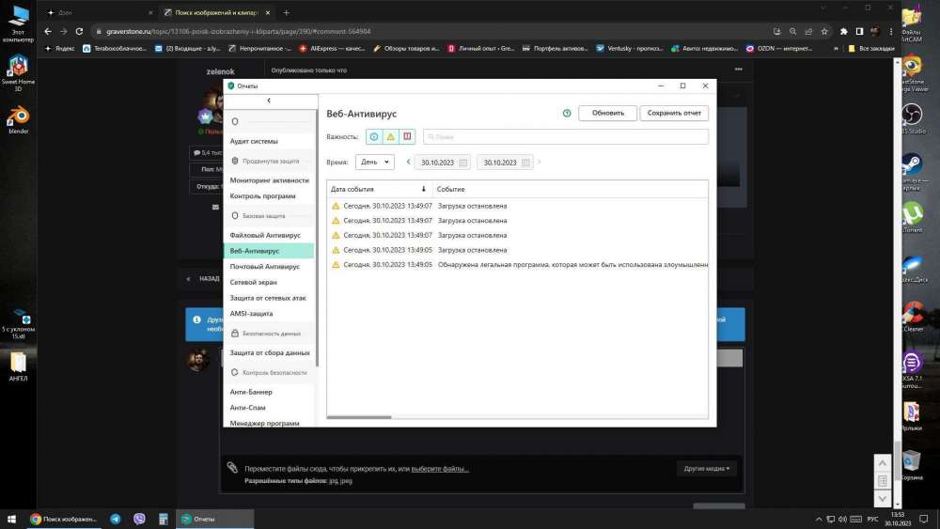Open the Сетевой экран report section
This screenshot has width=940, height=529.
point(254,282)
